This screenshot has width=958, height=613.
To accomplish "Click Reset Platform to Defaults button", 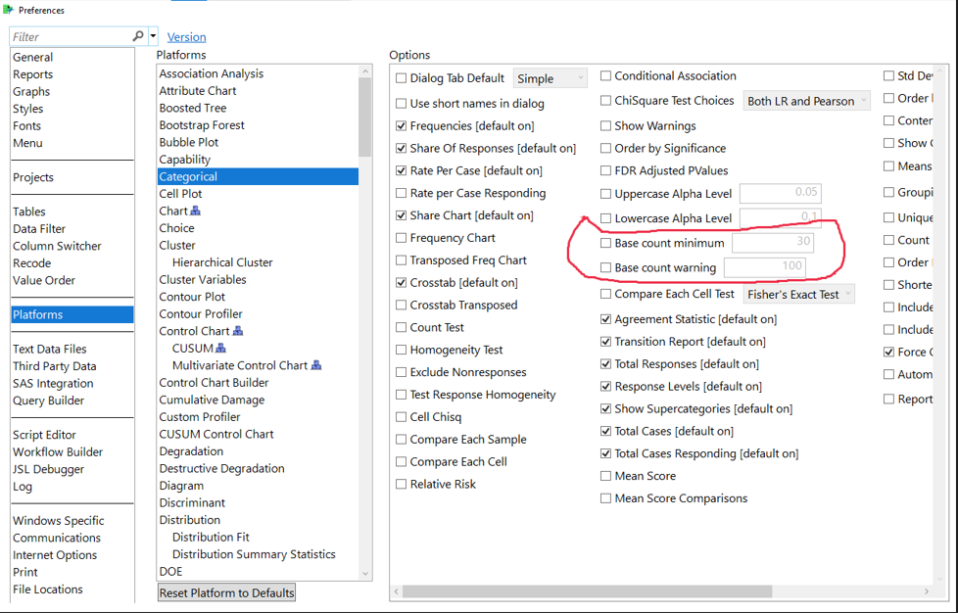I will (226, 592).
